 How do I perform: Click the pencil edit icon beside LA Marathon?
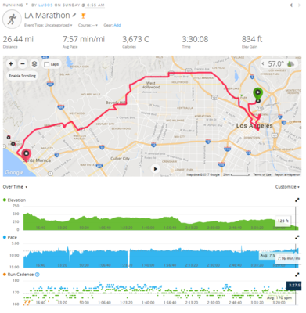74,16
